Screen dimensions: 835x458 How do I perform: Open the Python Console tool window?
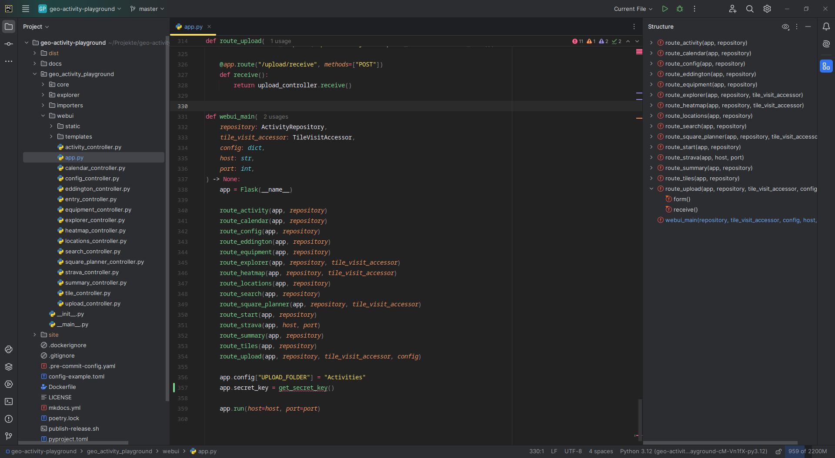point(9,349)
